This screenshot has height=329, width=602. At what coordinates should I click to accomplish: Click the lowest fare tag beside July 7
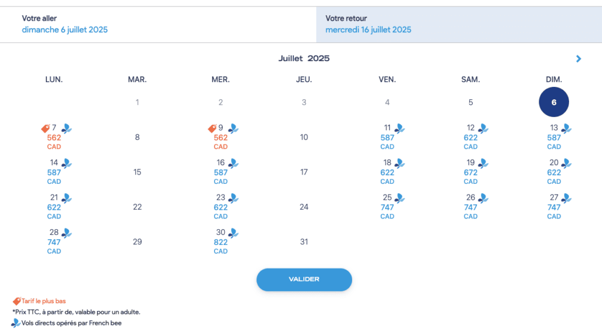coord(45,128)
